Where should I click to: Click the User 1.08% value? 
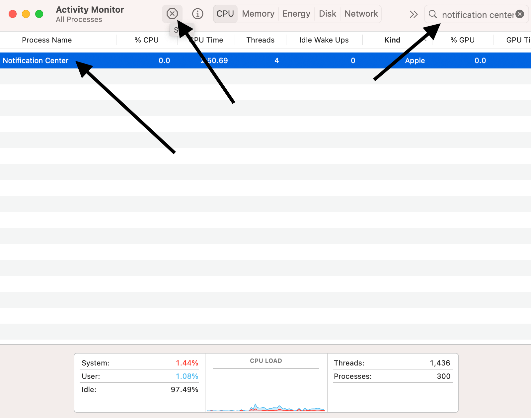tap(187, 376)
